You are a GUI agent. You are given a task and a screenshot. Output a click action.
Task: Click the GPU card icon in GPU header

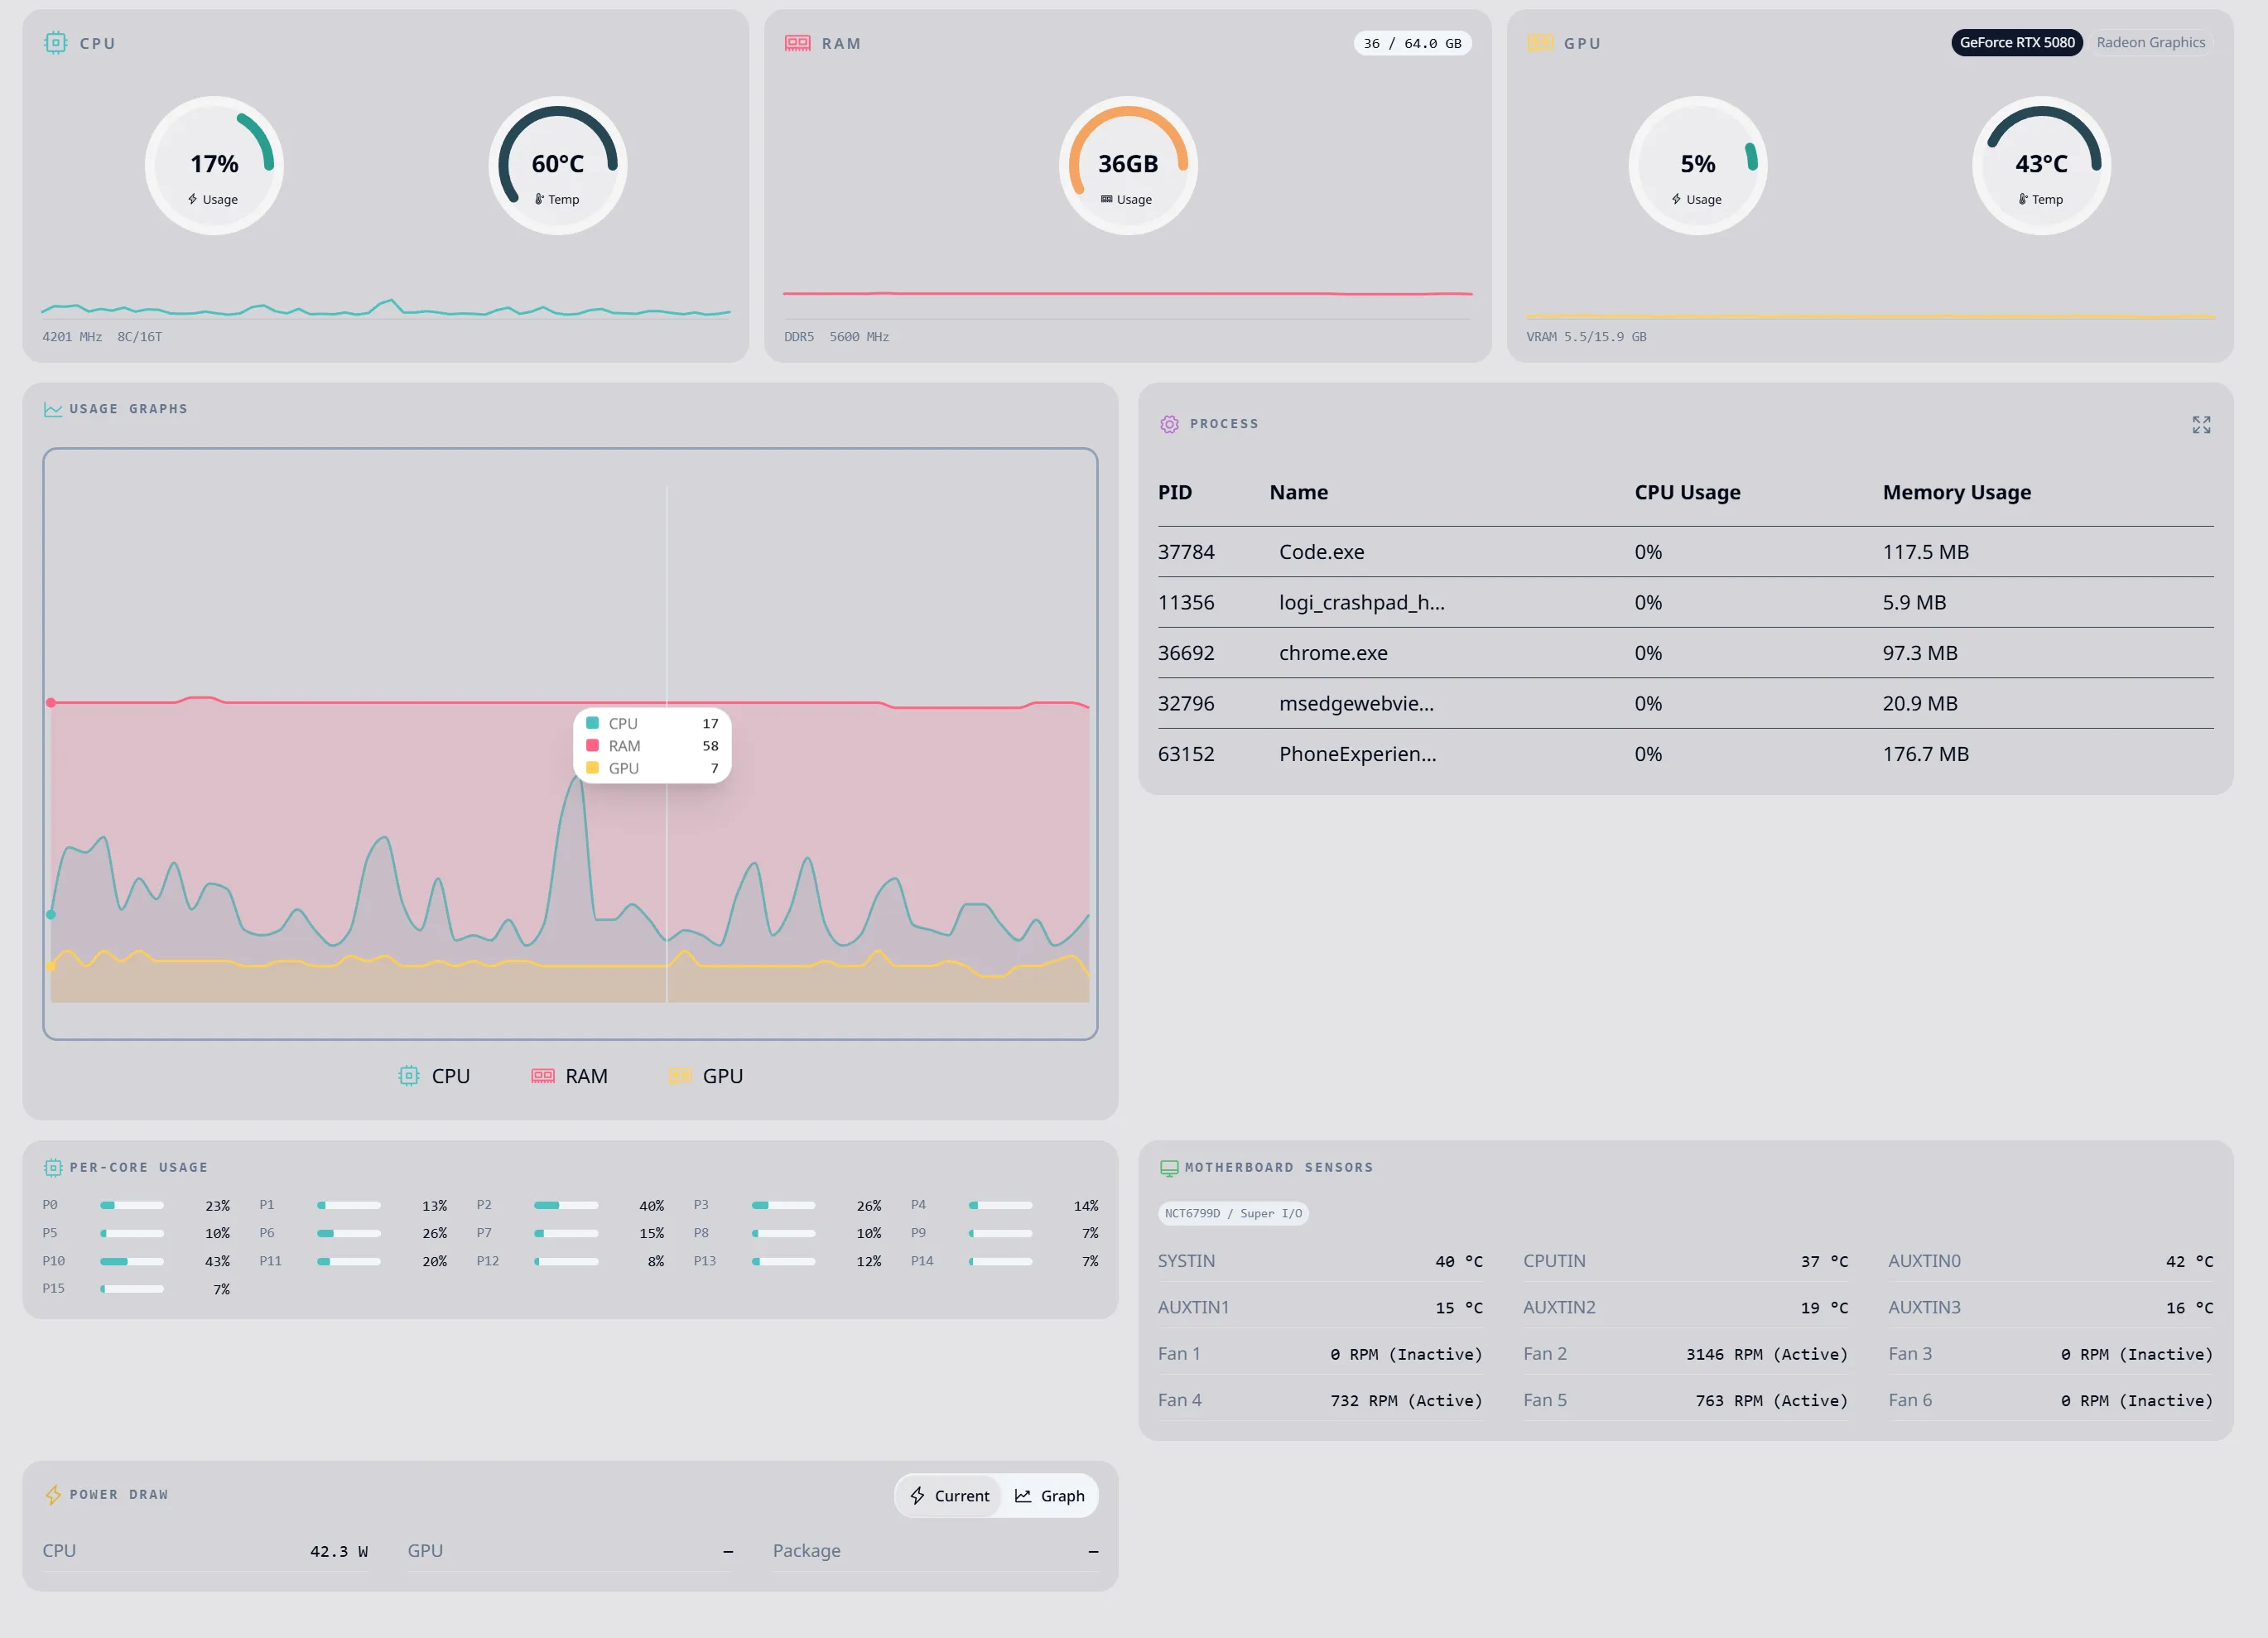click(1540, 43)
